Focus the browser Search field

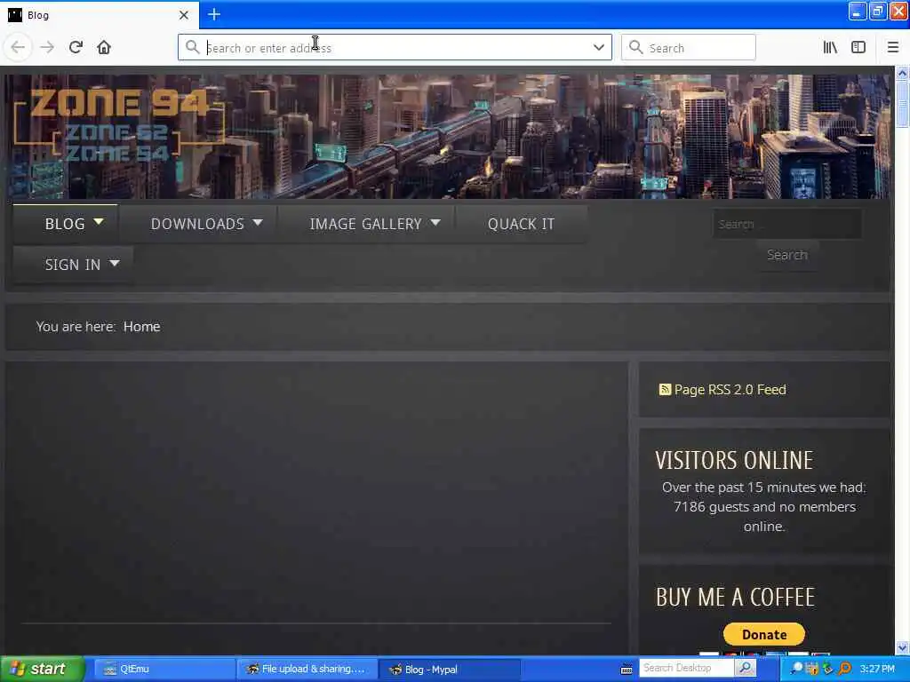(689, 48)
